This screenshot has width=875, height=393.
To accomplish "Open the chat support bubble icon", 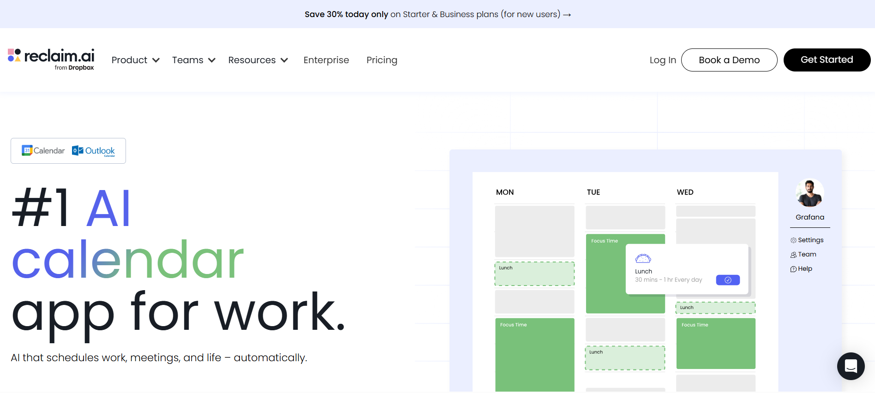I will (851, 366).
